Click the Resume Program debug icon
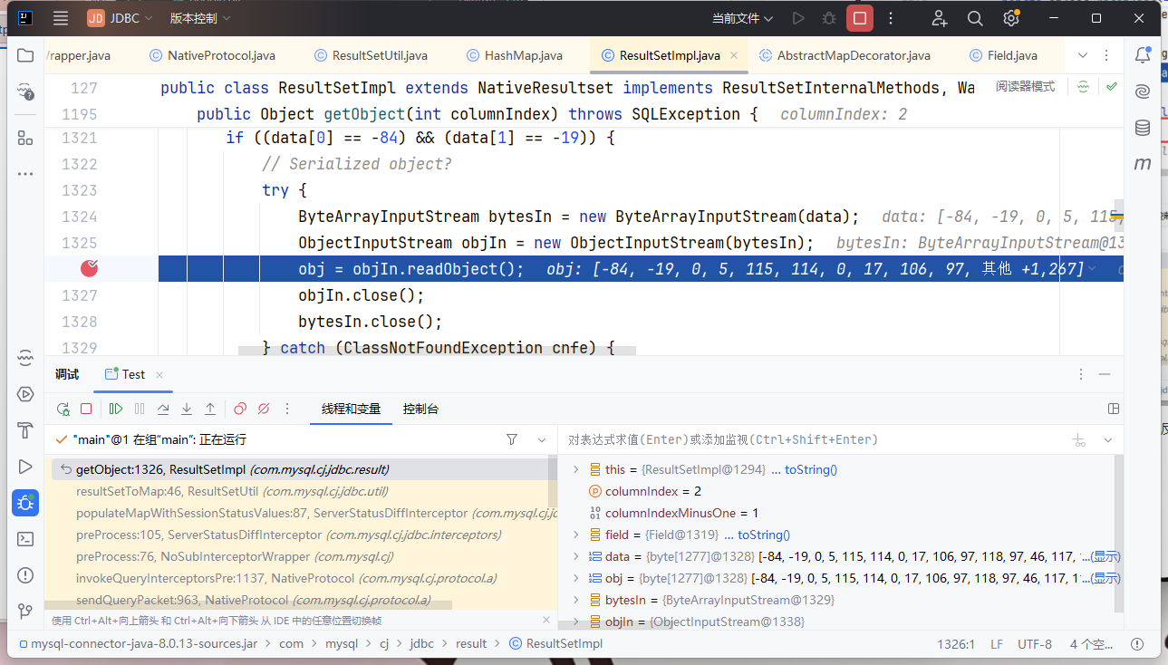 pos(116,410)
